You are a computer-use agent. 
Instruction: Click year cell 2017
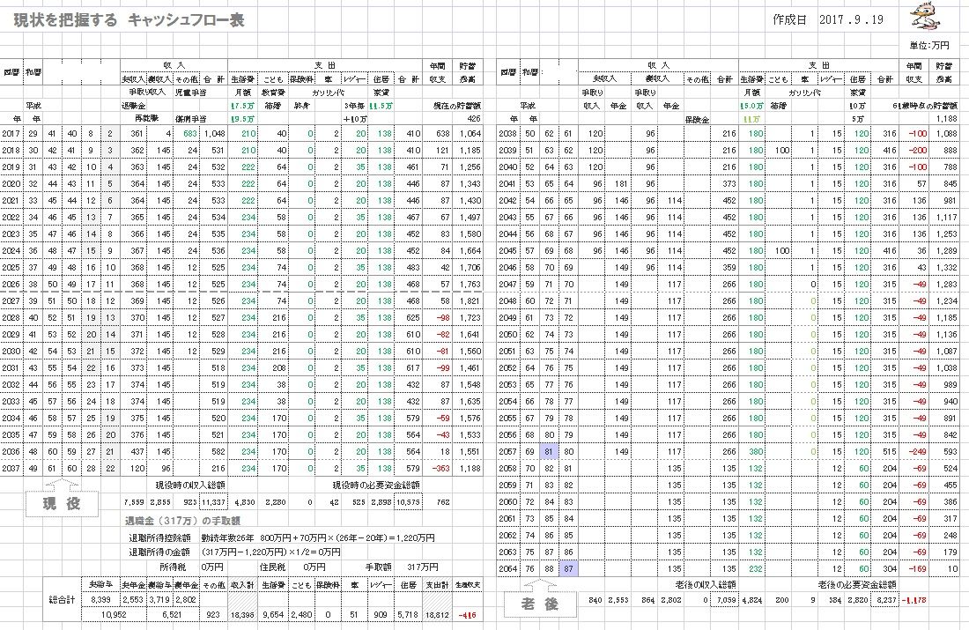(x=11, y=134)
